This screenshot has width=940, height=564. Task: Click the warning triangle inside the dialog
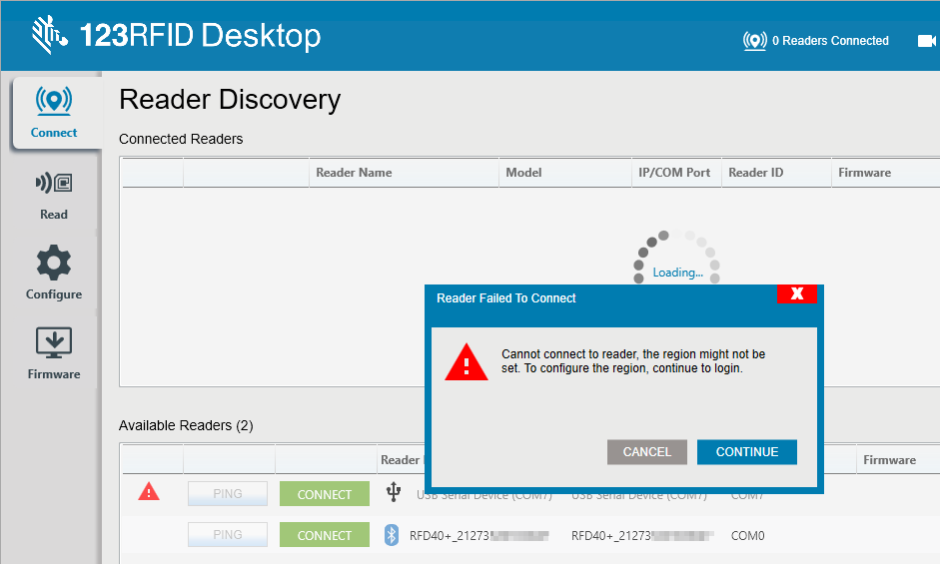(466, 361)
